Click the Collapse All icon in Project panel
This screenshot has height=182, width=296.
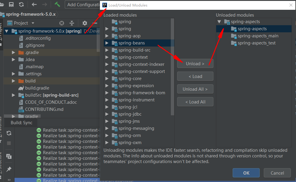point(72,23)
